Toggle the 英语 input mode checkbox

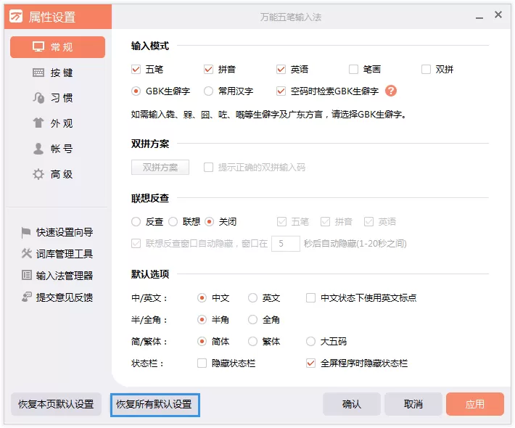[281, 70]
